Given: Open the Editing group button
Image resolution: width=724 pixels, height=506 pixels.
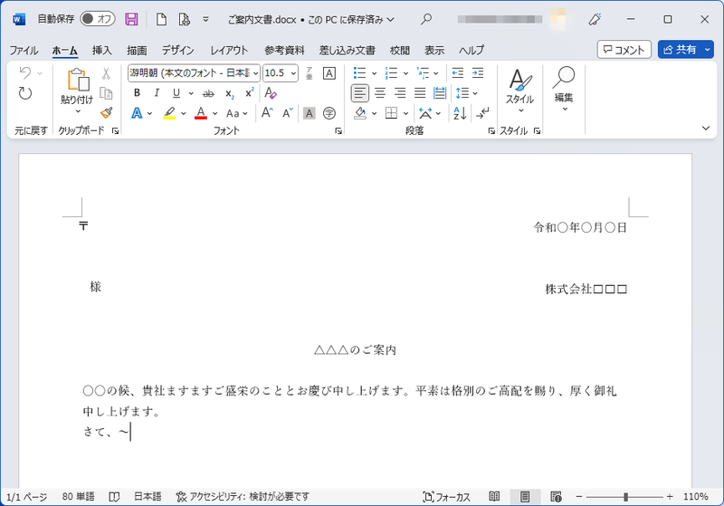Looking at the screenshot, I should tap(564, 89).
